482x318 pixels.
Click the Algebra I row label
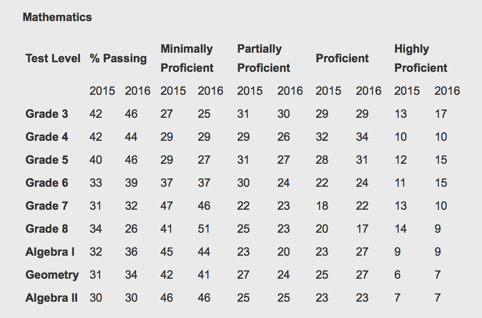[50, 251]
